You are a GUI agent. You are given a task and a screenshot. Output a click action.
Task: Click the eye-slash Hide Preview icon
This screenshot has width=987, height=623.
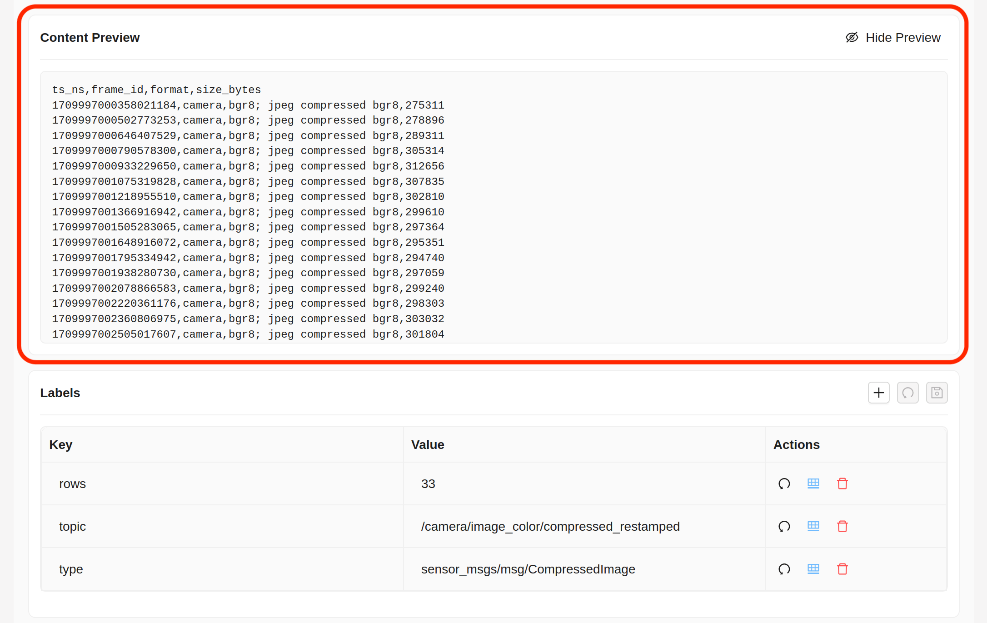(x=852, y=37)
